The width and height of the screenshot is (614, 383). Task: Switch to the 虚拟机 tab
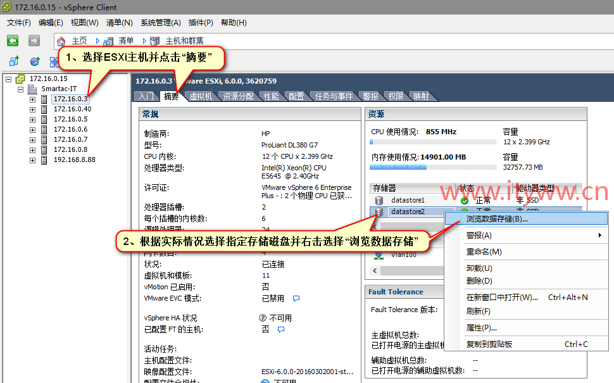click(201, 96)
